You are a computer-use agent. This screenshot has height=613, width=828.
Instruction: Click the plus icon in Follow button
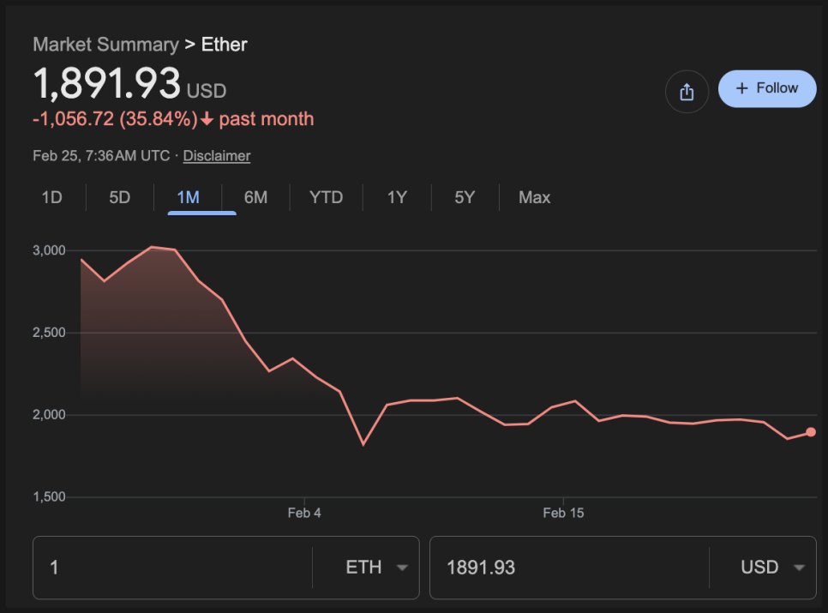point(742,88)
